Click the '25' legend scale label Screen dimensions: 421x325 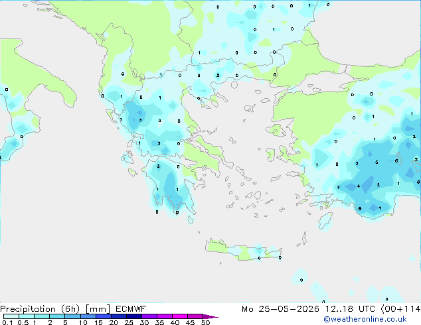tap(129, 322)
